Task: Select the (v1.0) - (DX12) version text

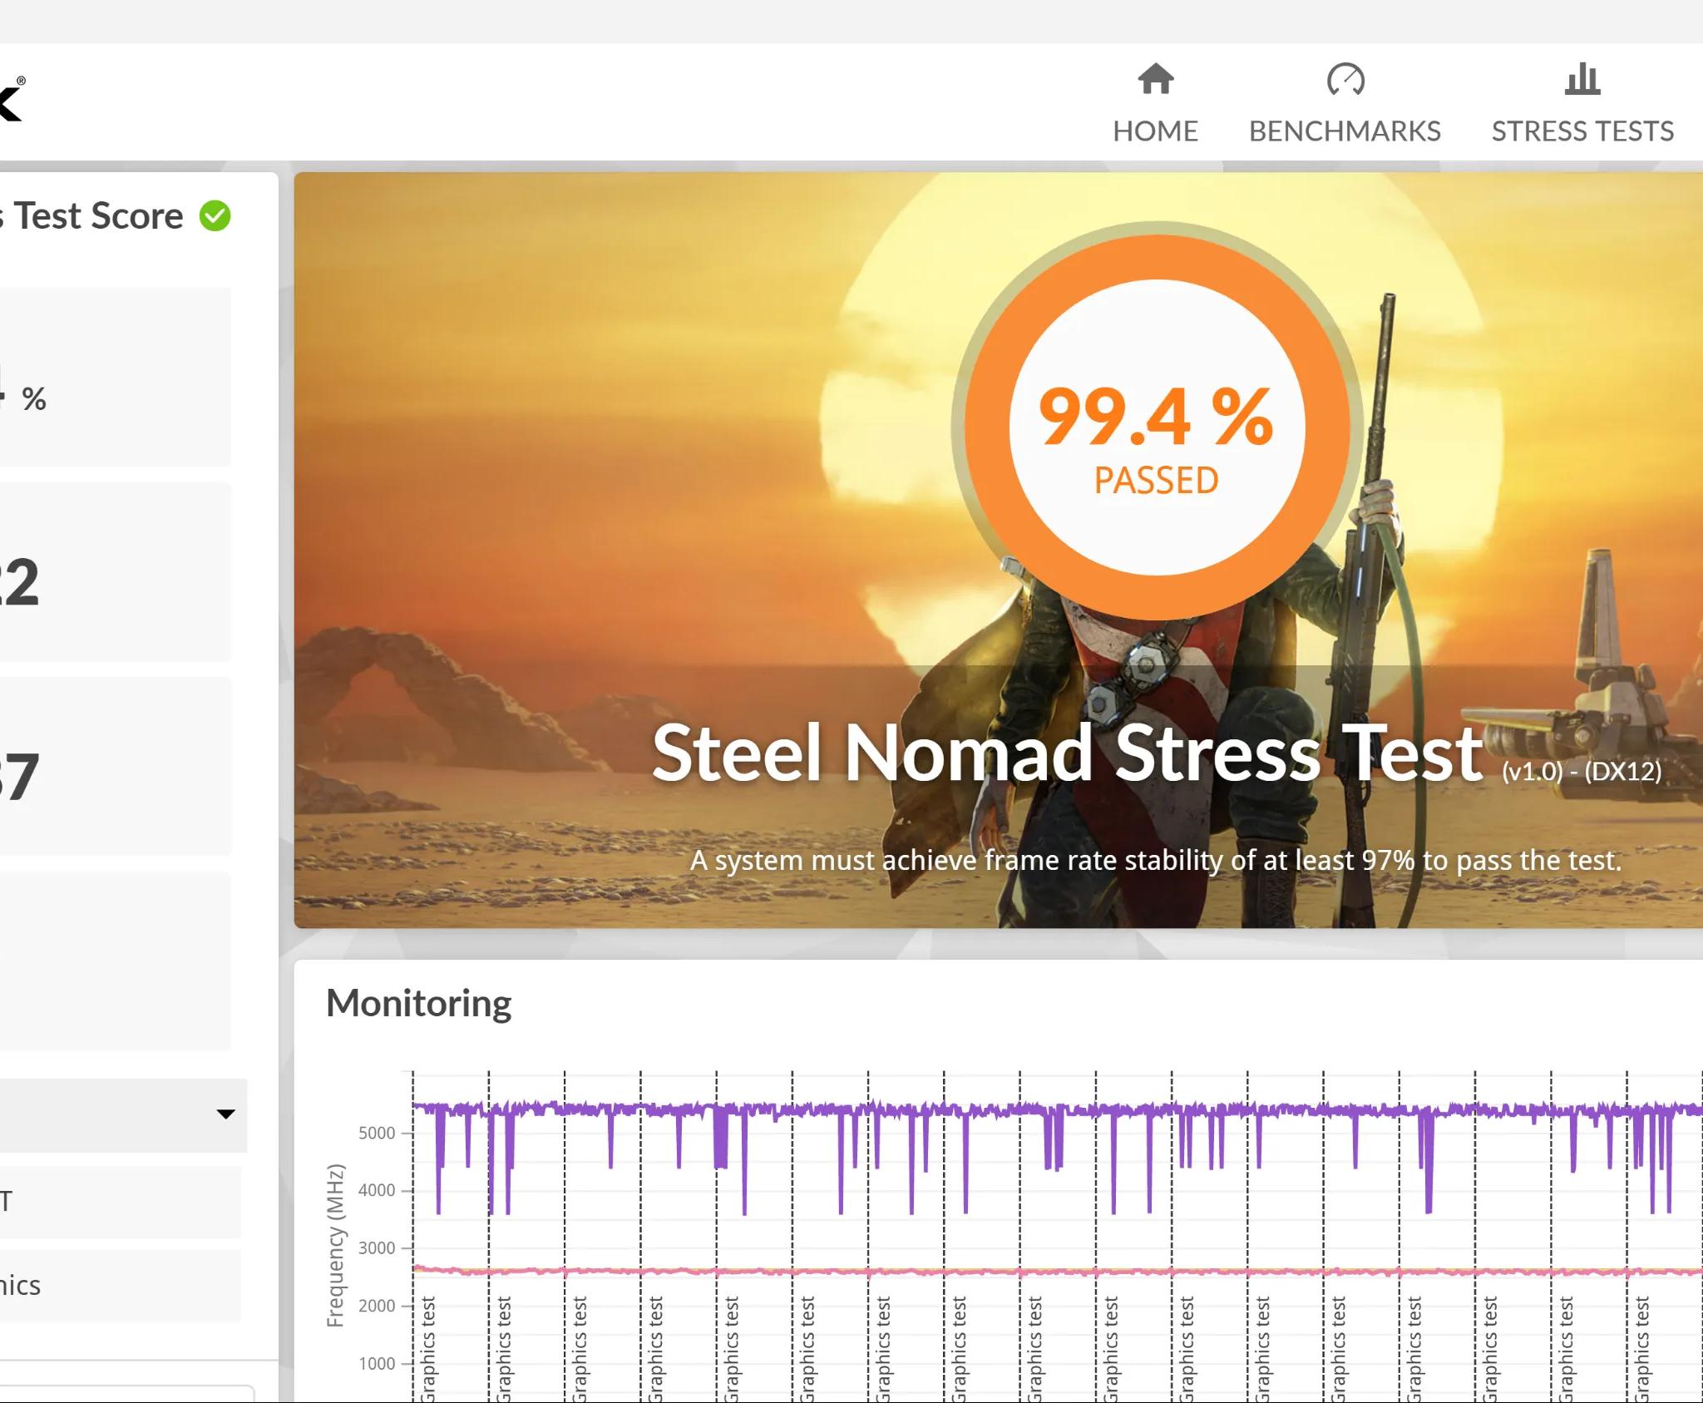Action: point(1582,772)
